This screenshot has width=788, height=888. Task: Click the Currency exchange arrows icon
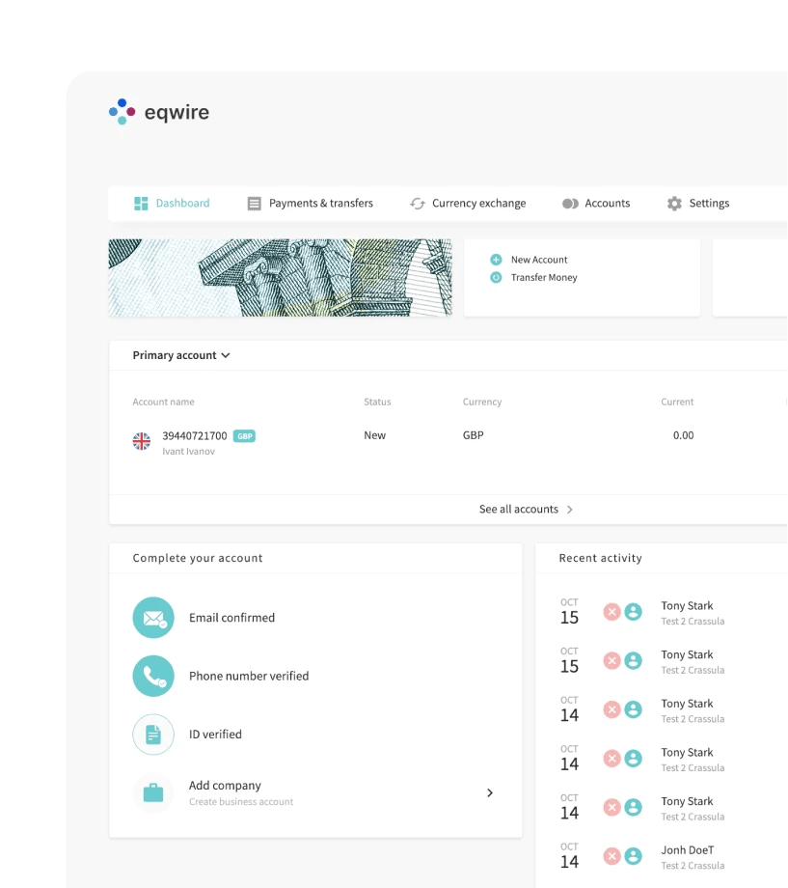[418, 204]
